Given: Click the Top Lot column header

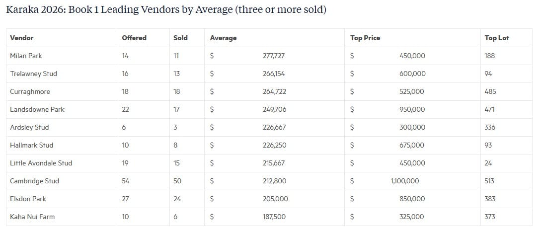Looking at the screenshot, I should (496, 38).
